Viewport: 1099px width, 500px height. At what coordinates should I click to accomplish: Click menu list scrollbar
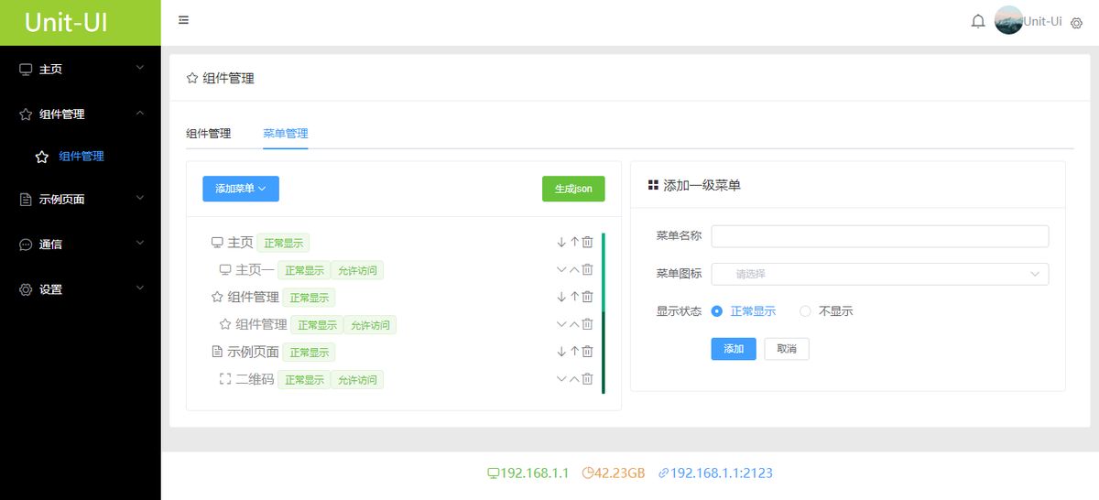tap(604, 313)
